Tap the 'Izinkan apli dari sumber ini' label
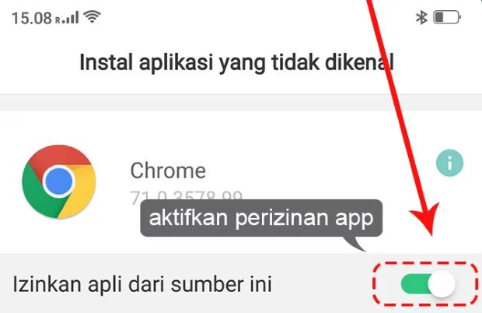 point(142,283)
